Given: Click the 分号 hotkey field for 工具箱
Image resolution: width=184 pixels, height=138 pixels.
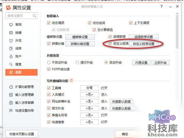Looking at the screenshot, I should coord(89,88).
